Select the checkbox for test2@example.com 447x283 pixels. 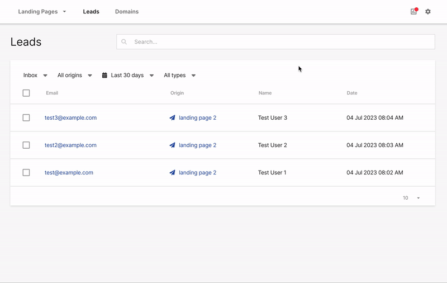[x=26, y=145]
